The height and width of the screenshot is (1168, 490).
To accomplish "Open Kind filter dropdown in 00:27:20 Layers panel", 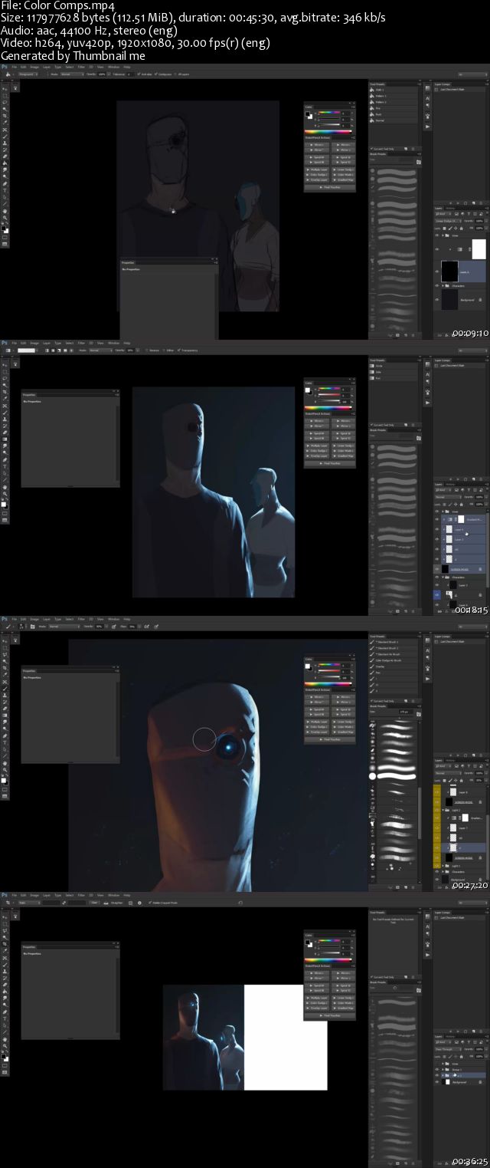I will click(443, 766).
